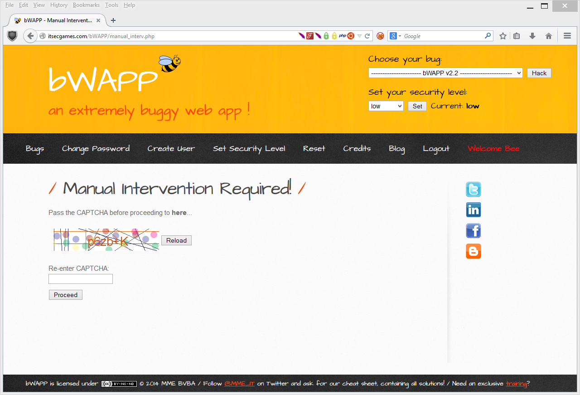
Task: Click the back arrow navigation button
Action: (x=30, y=36)
